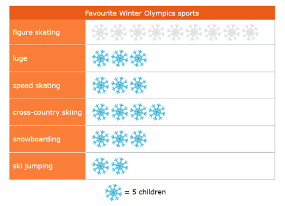Click the cross-country skiing label

click(47, 112)
